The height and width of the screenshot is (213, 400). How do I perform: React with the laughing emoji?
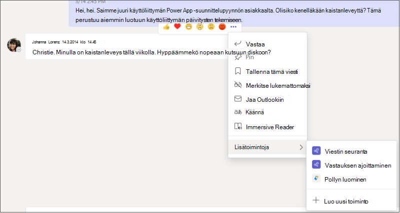188,27
